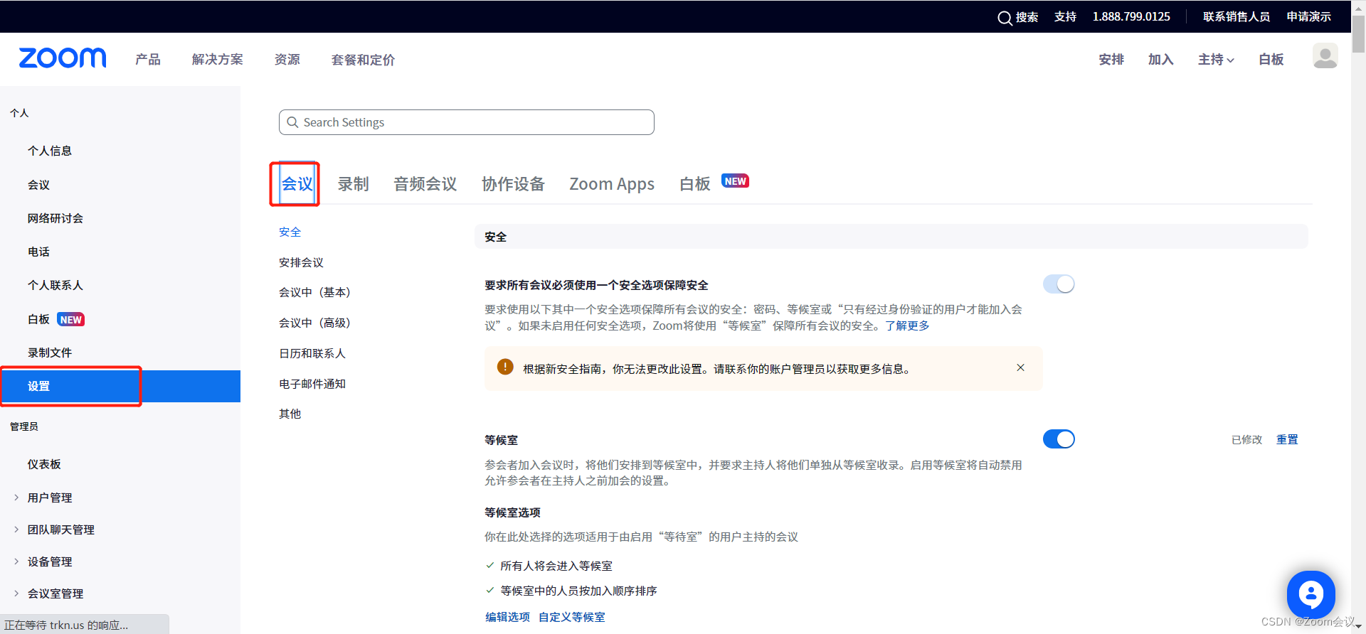This screenshot has height=634, width=1366.
Task: Open the chat assistant bubble
Action: coord(1311,594)
